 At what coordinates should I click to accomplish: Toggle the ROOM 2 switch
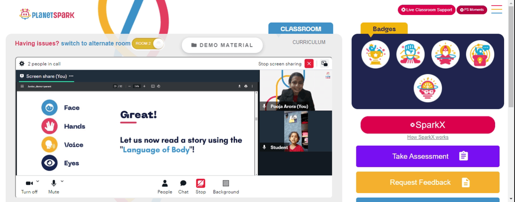(148, 44)
